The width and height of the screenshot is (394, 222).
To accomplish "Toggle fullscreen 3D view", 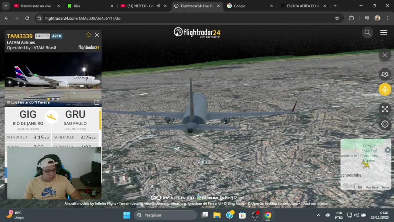I will (385, 109).
